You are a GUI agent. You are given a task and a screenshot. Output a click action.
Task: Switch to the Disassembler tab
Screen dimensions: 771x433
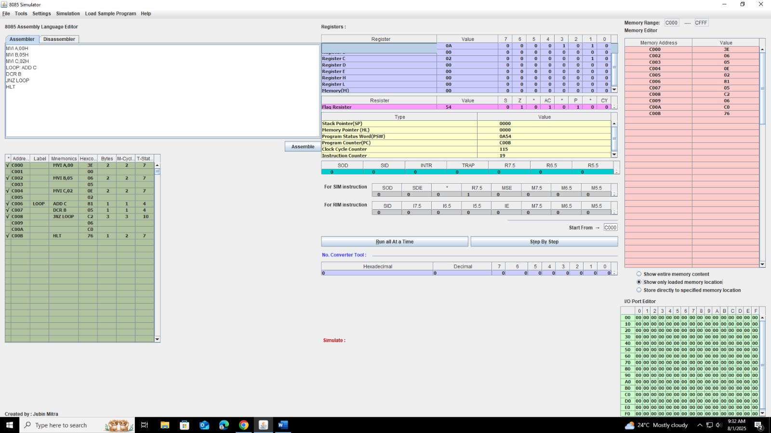pyautogui.click(x=59, y=39)
